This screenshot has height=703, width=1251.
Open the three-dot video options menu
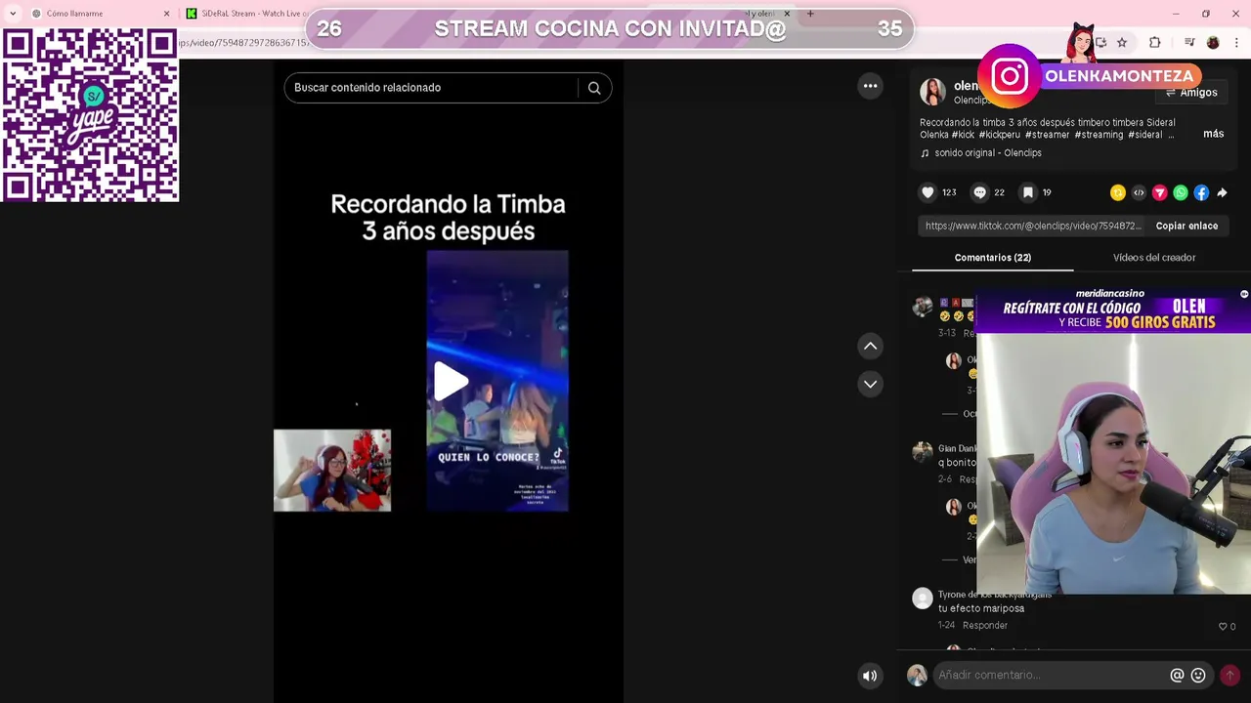coord(870,86)
